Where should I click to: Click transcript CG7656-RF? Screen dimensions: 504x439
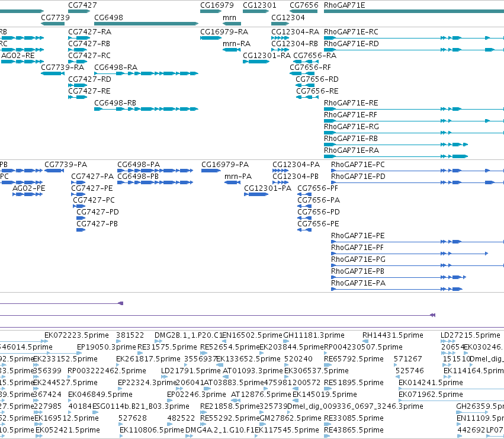pos(310,68)
